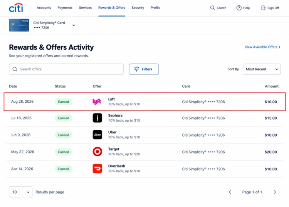The width and height of the screenshot is (289, 207).
Task: Open the Accounts menu
Action: [44, 8]
